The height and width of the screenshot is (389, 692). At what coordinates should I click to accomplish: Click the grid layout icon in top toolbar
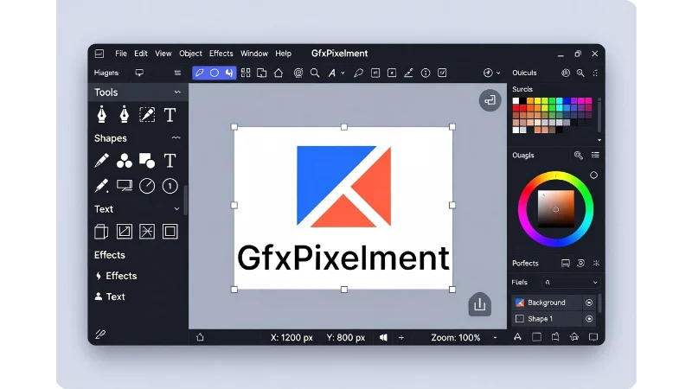click(246, 73)
